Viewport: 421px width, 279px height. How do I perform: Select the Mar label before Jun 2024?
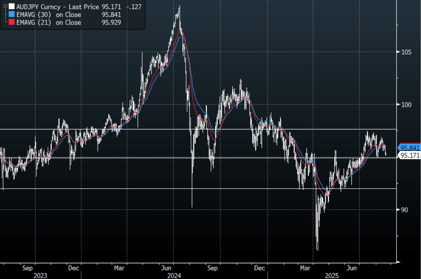[x=119, y=268]
